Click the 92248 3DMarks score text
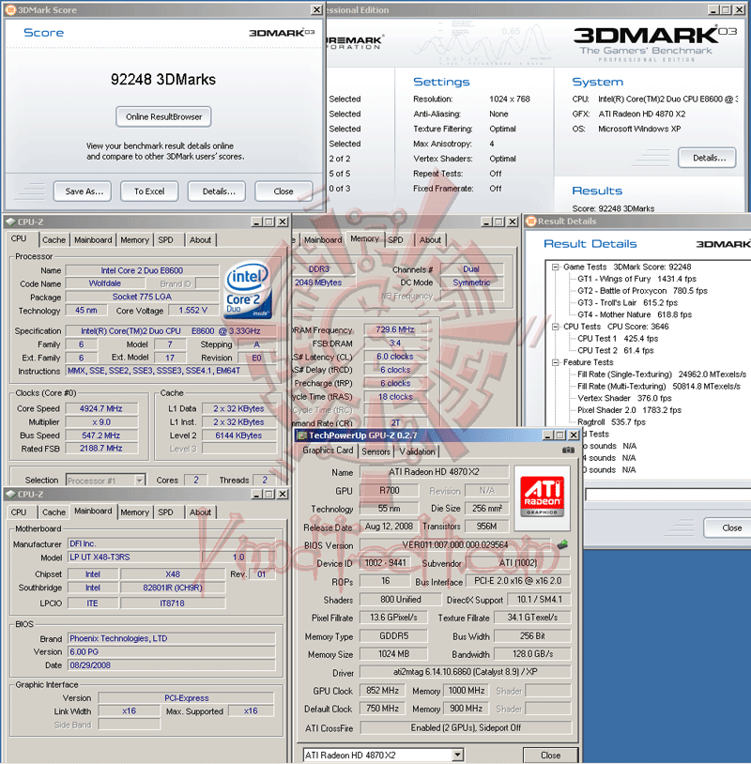This screenshot has width=751, height=764. 163,80
